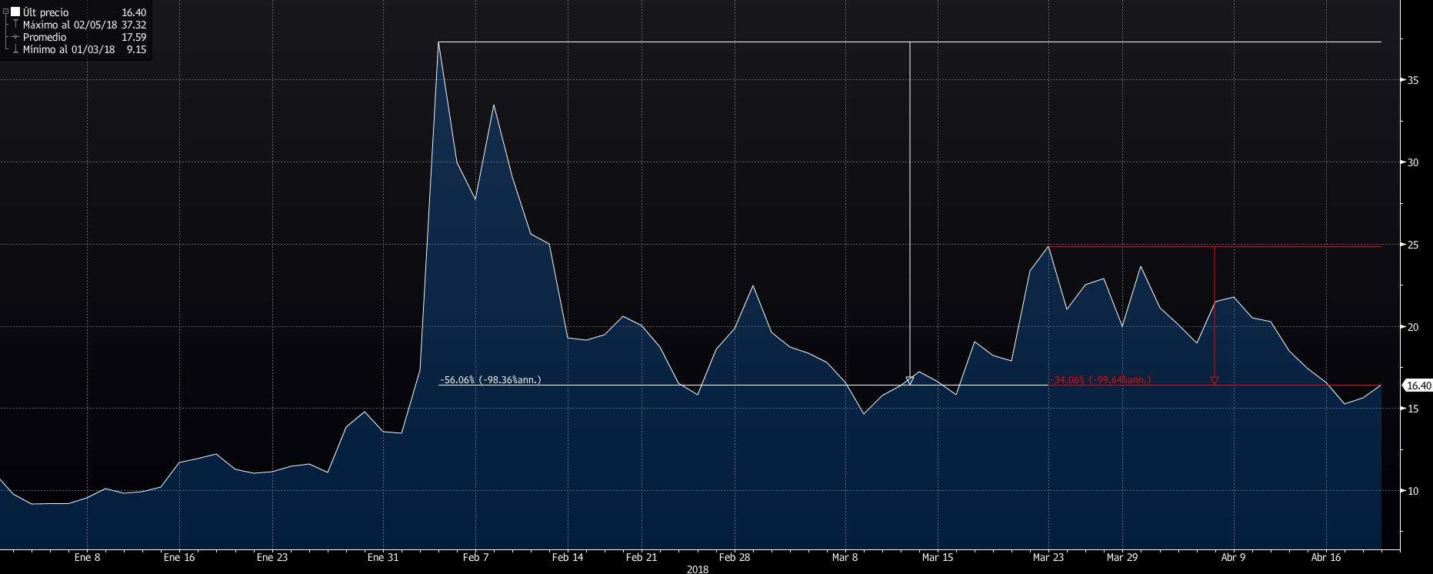Collapse the Últ precio legend tree
Image resolution: width=1433 pixels, height=574 pixels.
click(x=5, y=11)
